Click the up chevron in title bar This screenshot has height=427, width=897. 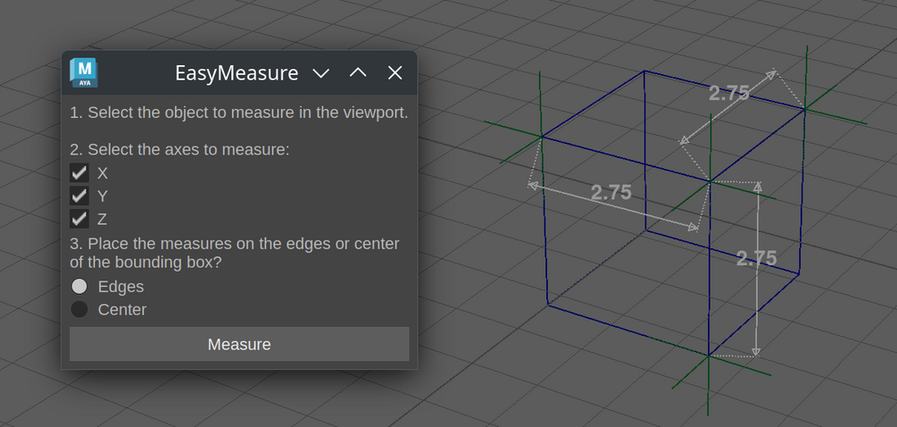click(358, 72)
